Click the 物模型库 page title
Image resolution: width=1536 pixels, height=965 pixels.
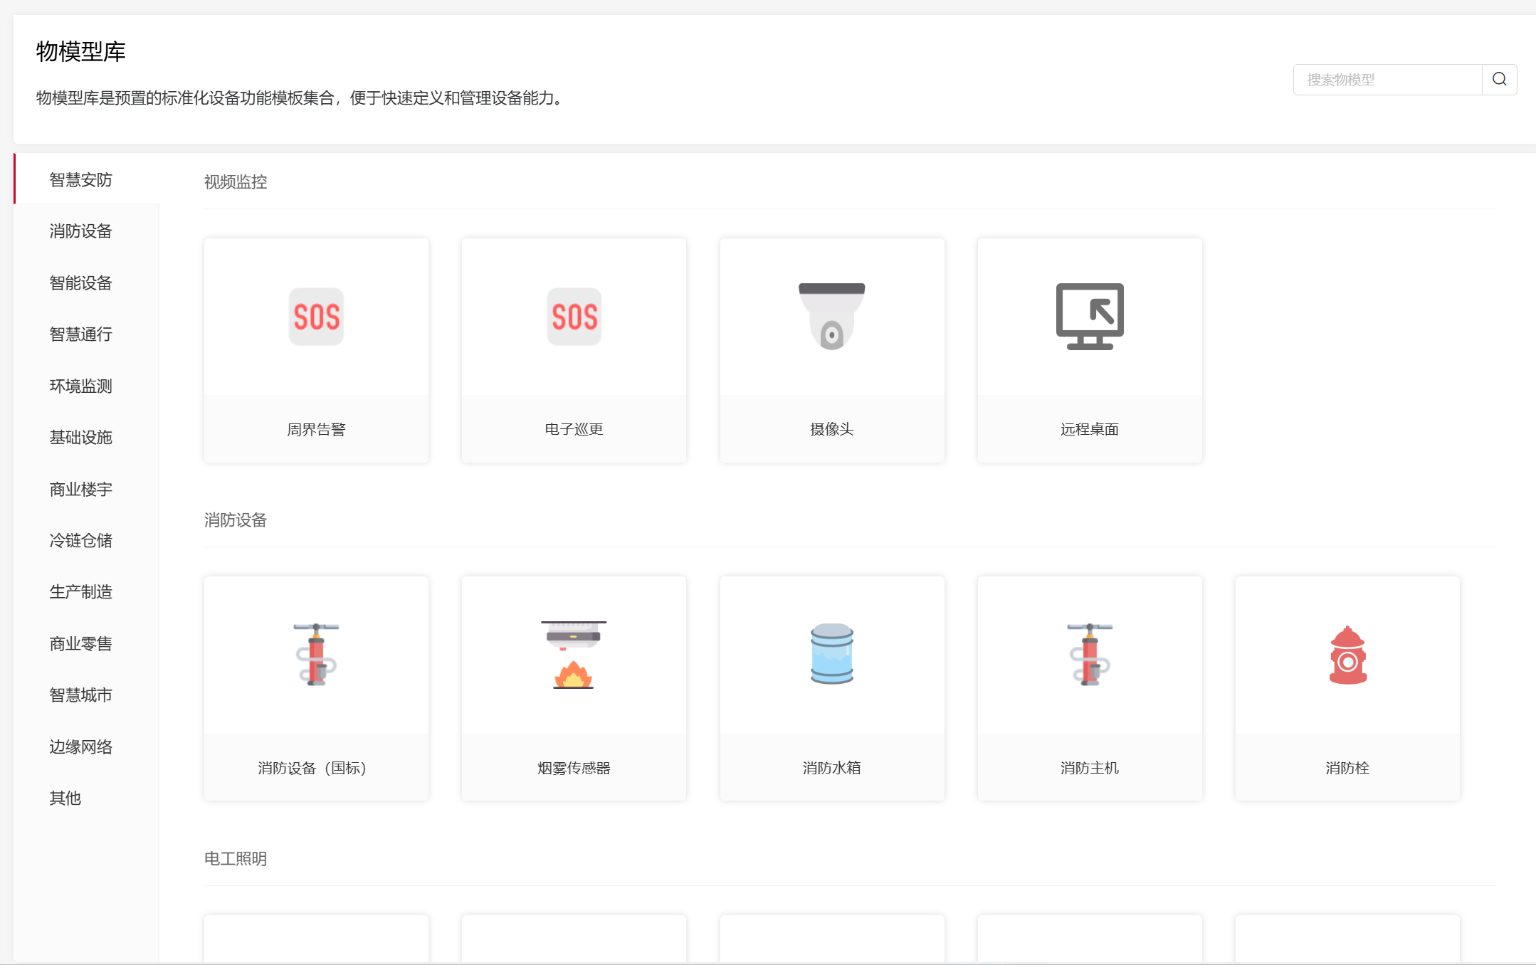pyautogui.click(x=80, y=51)
